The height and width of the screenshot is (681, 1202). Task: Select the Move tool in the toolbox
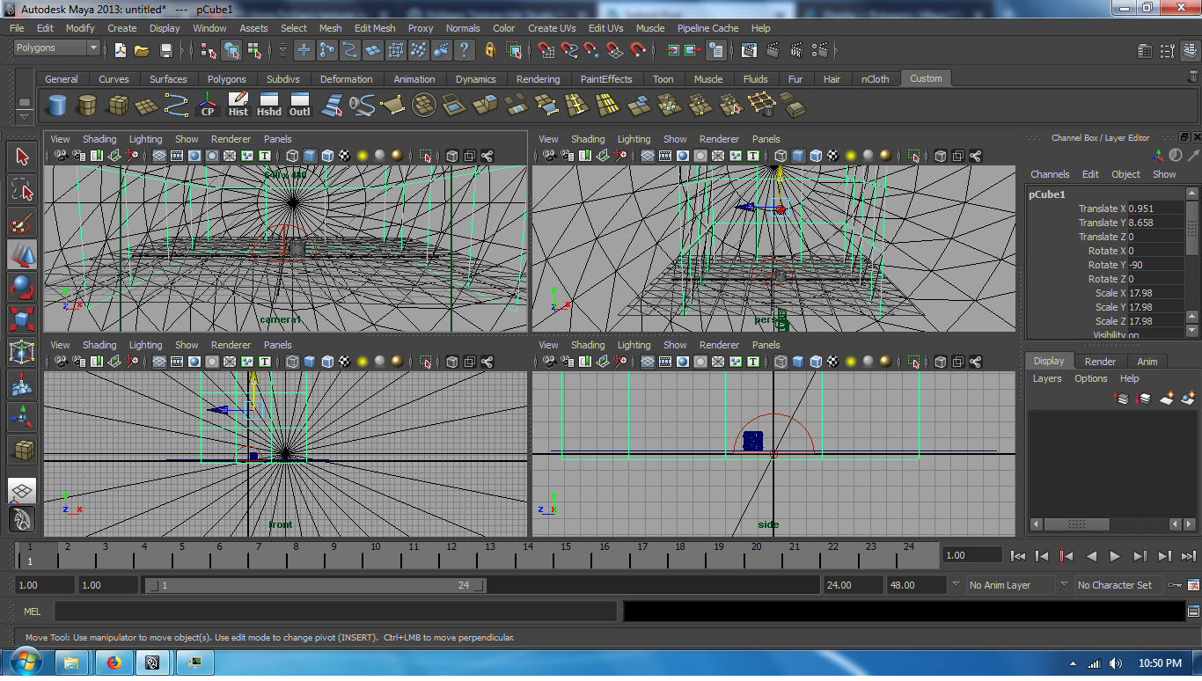(x=22, y=254)
